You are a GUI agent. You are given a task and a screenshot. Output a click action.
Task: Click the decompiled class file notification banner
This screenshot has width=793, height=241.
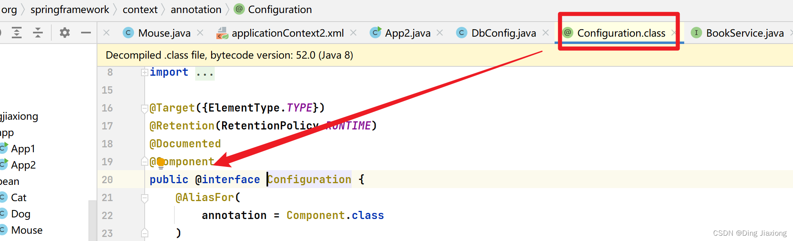(x=445, y=55)
